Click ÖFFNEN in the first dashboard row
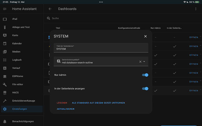 click(x=194, y=37)
